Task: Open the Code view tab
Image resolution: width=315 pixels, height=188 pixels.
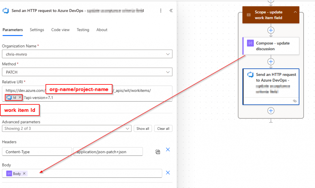Action: coord(60,30)
